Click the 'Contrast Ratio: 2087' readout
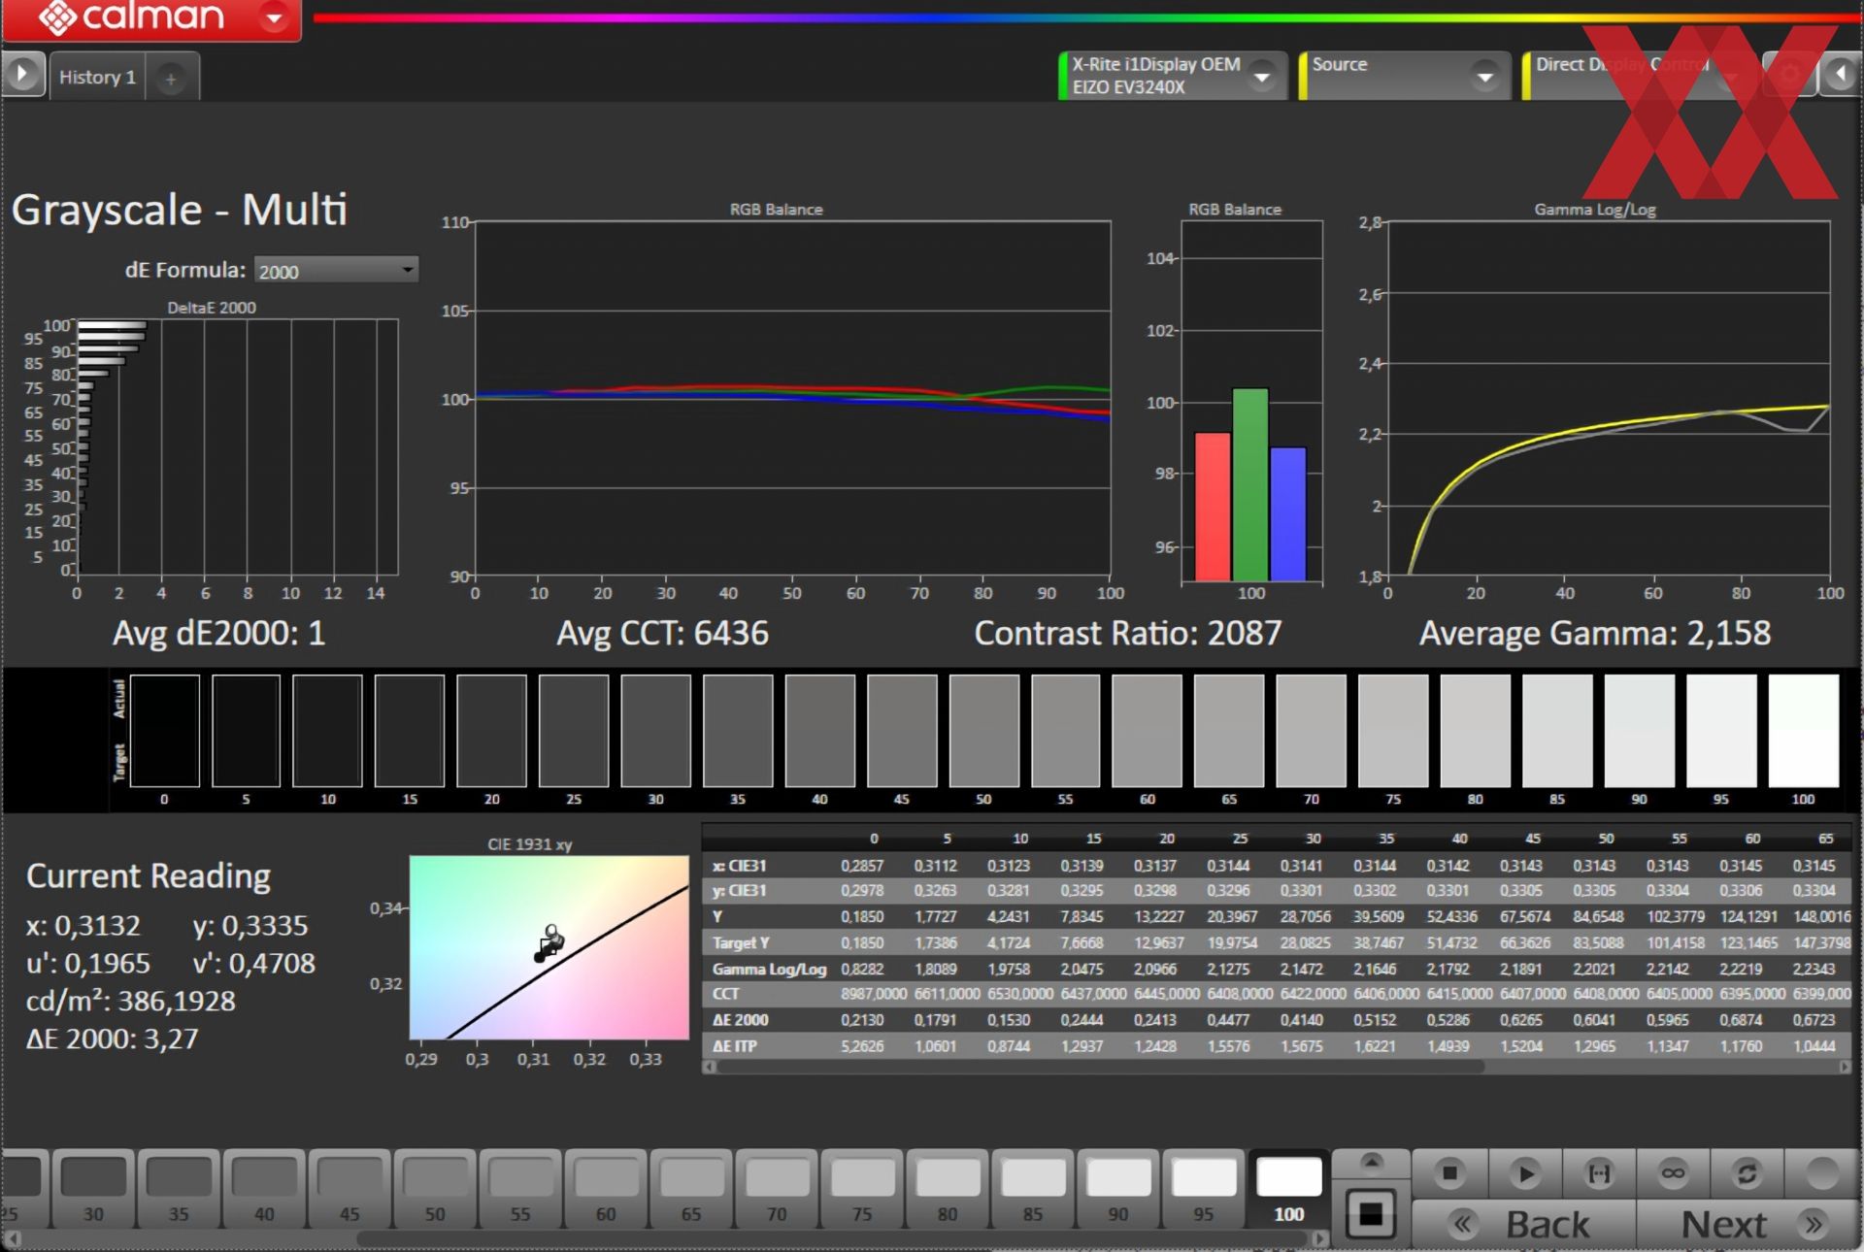This screenshot has width=1864, height=1252. (1128, 634)
